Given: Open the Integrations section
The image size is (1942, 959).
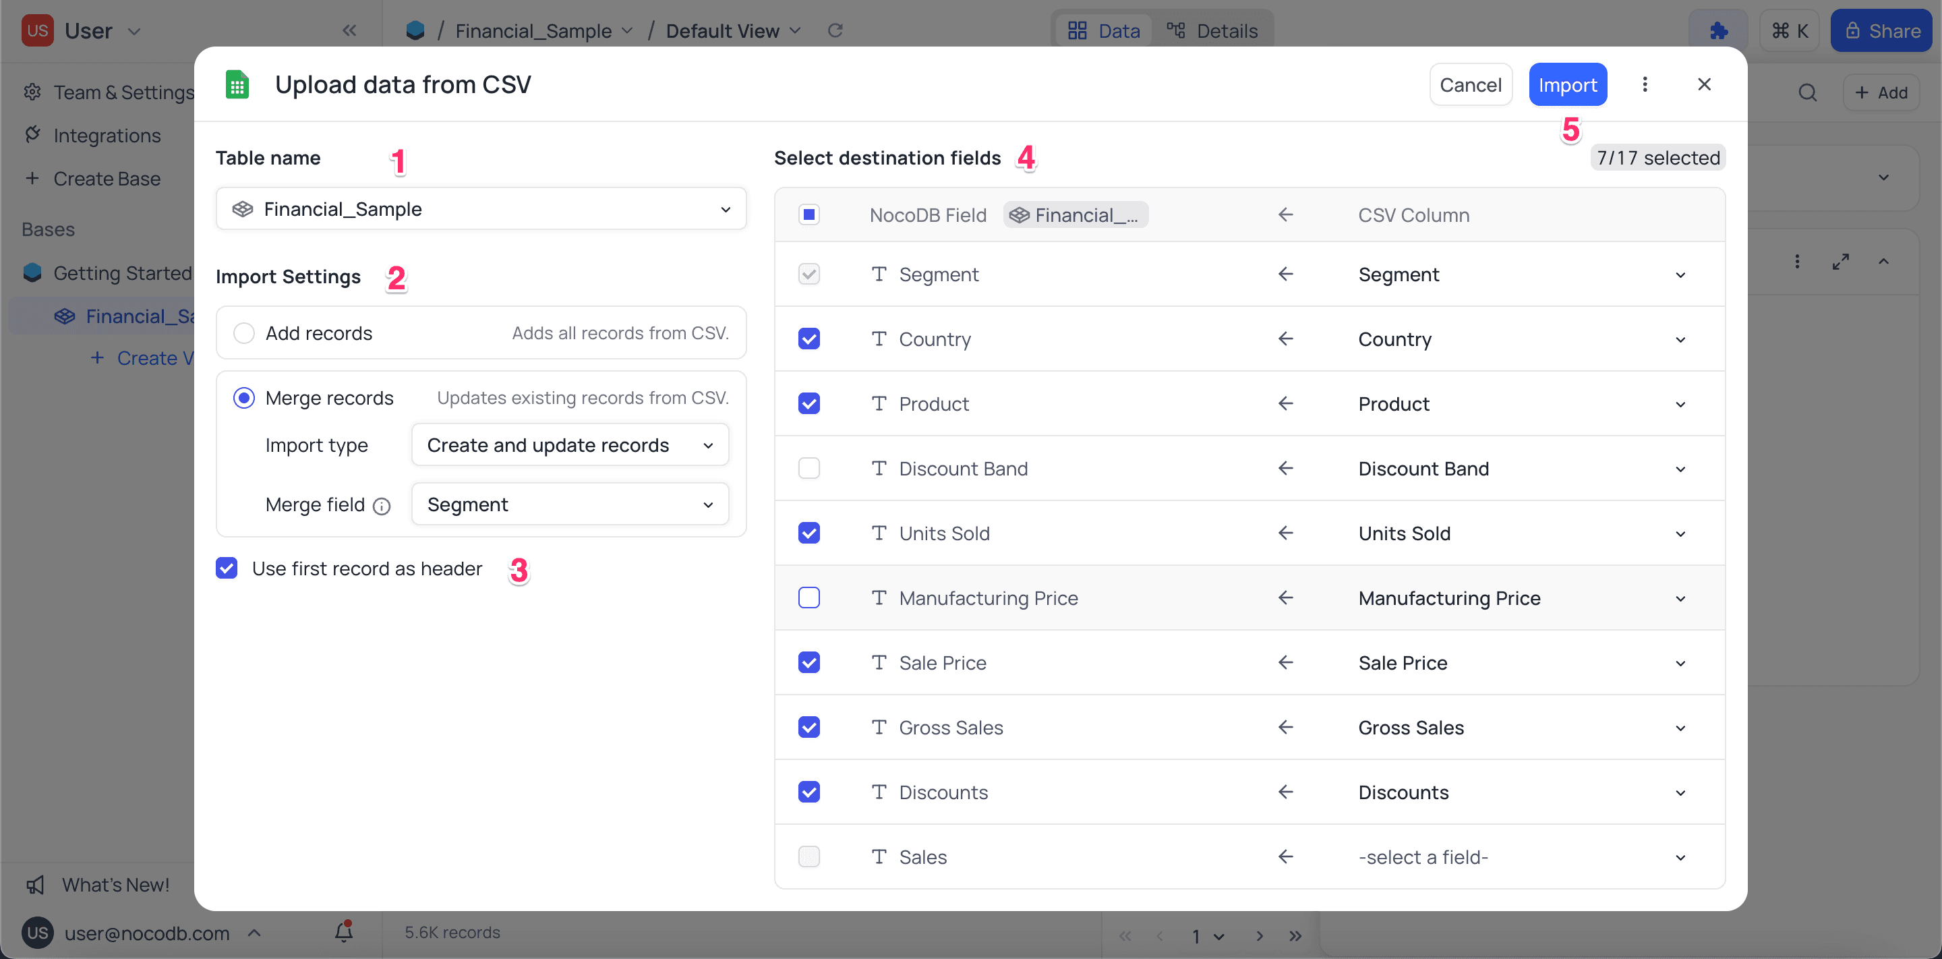Looking at the screenshot, I should tap(107, 136).
